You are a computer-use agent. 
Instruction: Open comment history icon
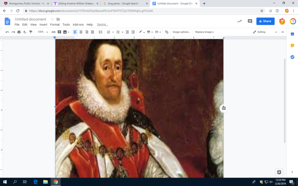(x=250, y=21)
